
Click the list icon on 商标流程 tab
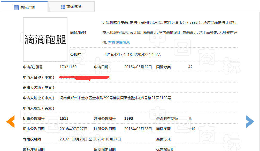click(63, 7)
